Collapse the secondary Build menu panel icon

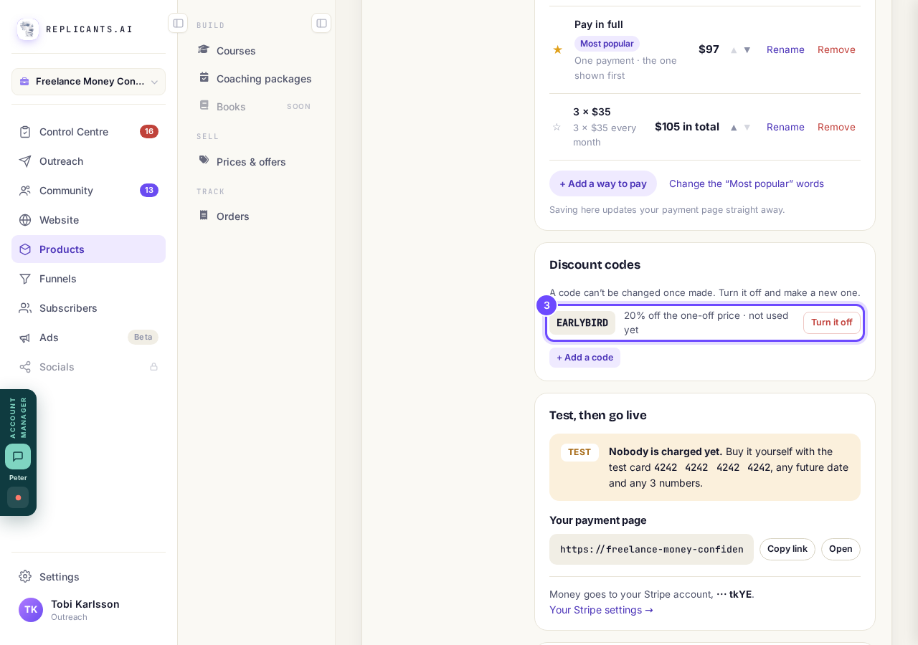tap(321, 23)
